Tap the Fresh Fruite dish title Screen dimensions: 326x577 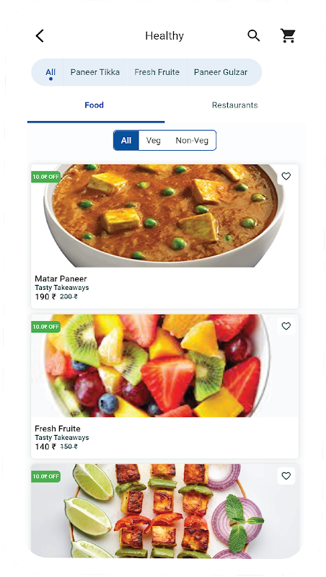coord(58,428)
